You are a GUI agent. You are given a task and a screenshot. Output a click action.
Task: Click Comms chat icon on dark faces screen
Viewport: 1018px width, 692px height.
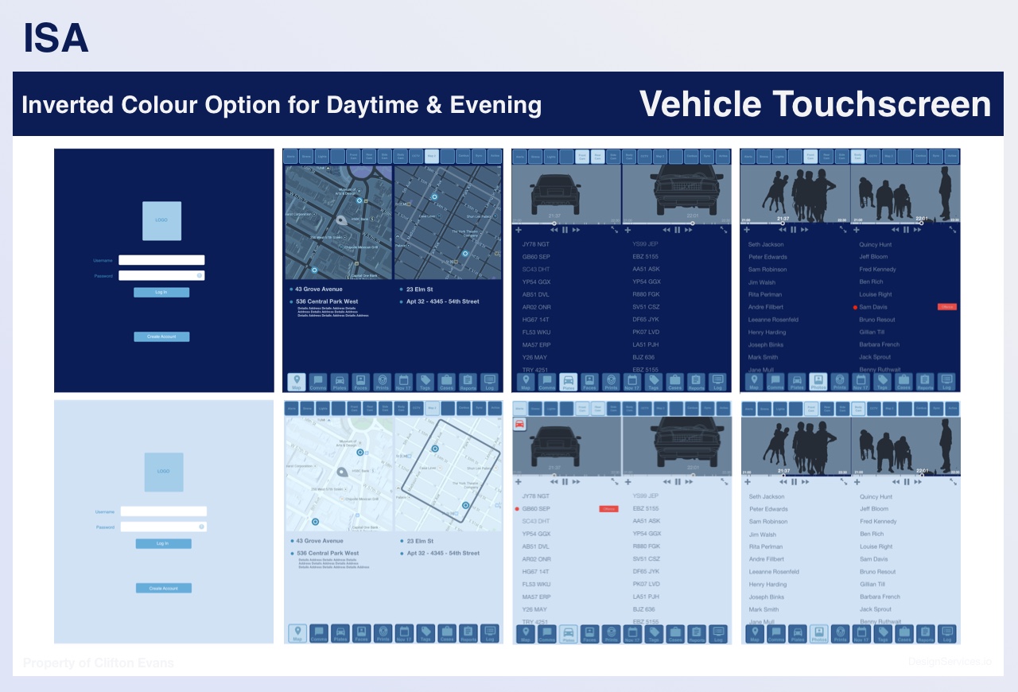click(x=775, y=382)
